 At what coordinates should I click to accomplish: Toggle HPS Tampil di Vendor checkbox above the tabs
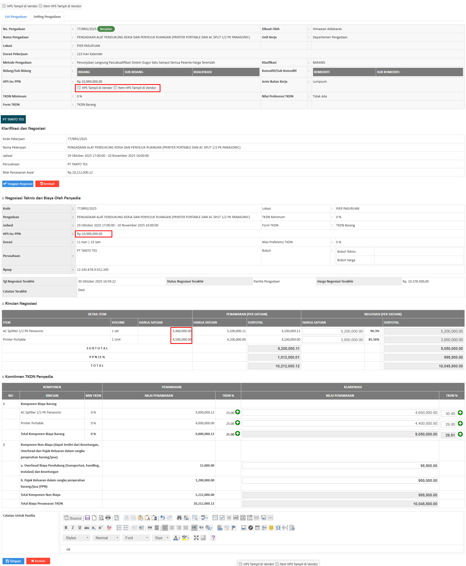pos(4,6)
